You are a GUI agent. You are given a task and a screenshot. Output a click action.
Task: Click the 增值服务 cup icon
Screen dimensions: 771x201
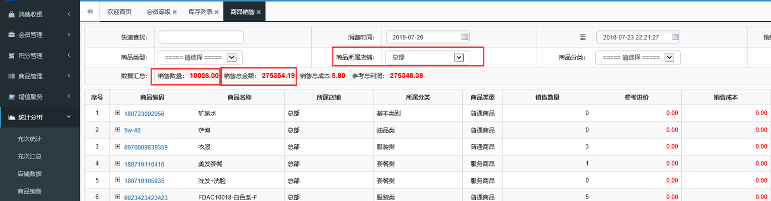click(11, 97)
